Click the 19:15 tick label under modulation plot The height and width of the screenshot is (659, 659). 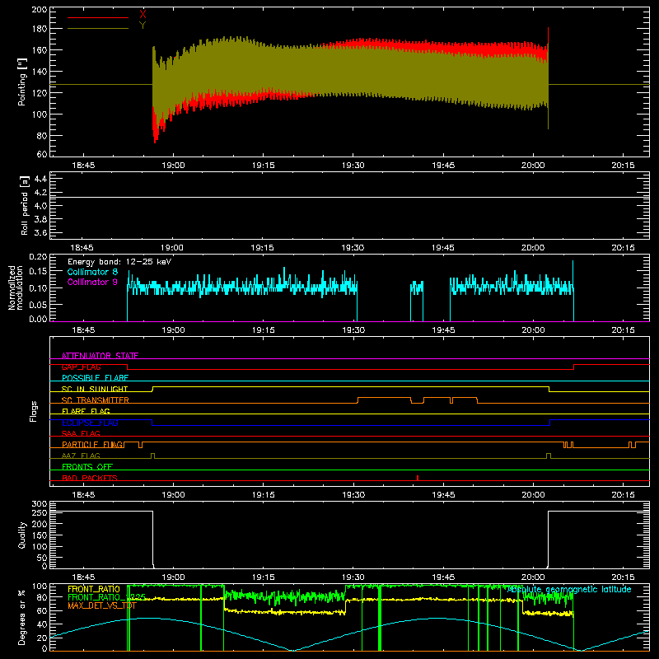click(264, 330)
